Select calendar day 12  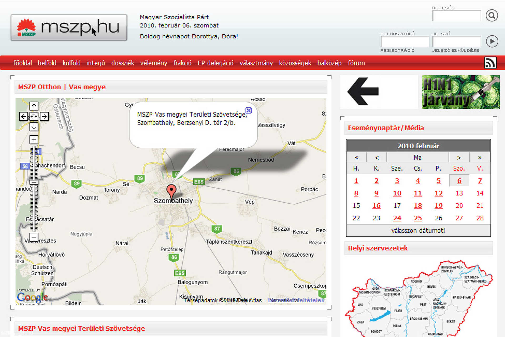[438, 193]
